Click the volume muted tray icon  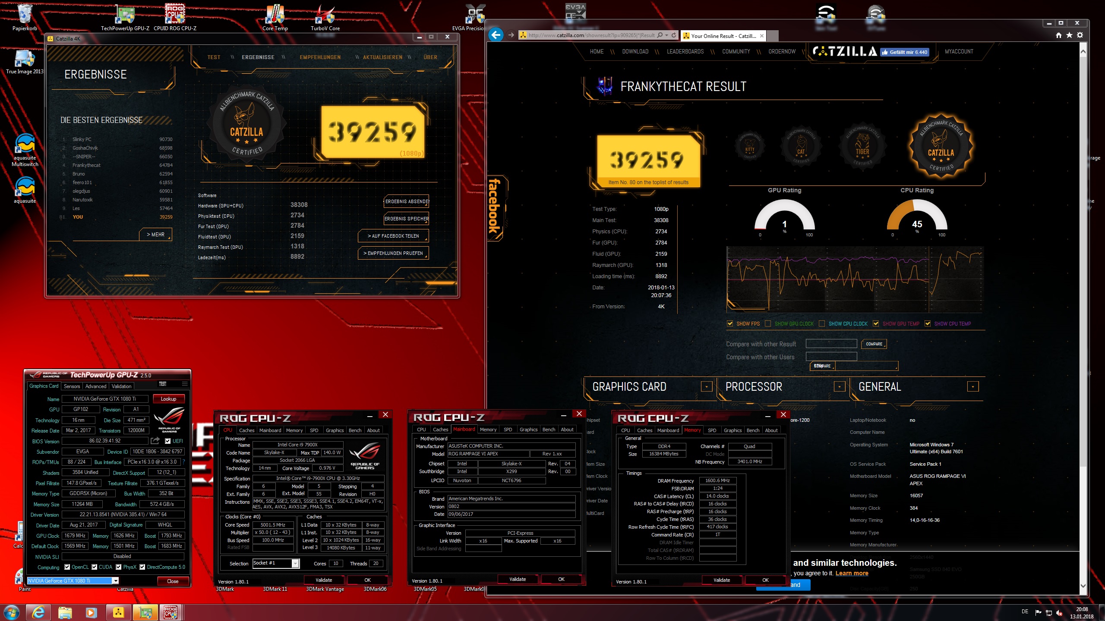click(1059, 613)
